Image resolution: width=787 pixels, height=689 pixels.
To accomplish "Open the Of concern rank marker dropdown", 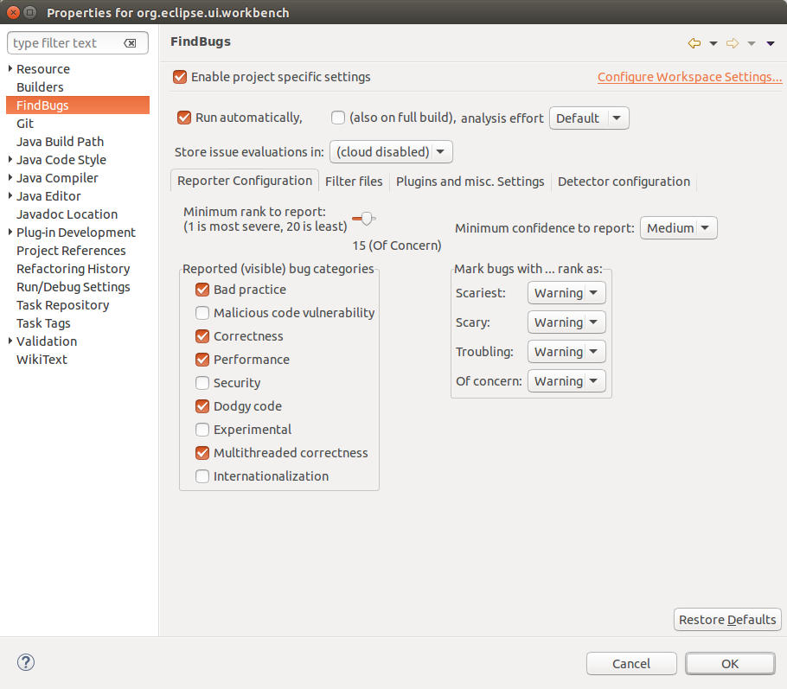I will click(x=566, y=381).
